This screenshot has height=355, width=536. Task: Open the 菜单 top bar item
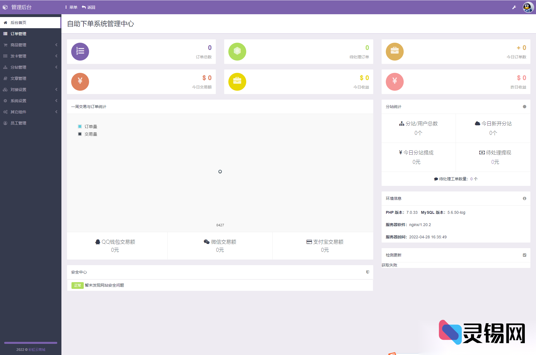pos(71,7)
